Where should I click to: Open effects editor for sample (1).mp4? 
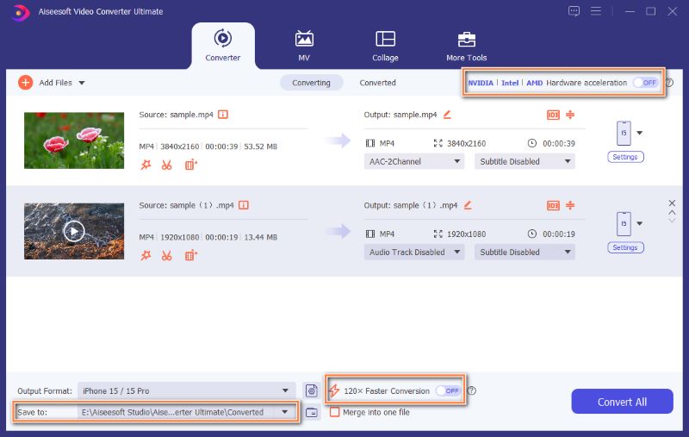[x=146, y=255]
